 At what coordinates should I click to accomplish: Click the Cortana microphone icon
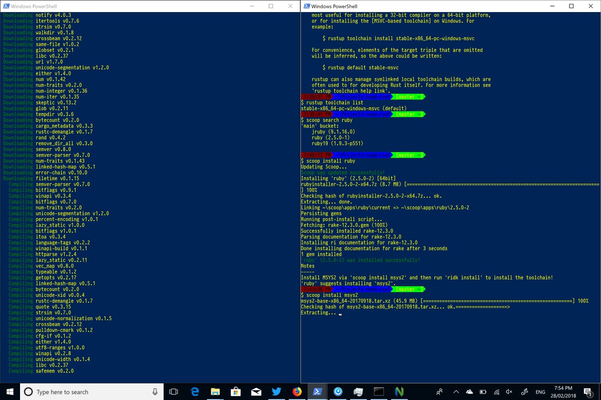click(x=155, y=392)
